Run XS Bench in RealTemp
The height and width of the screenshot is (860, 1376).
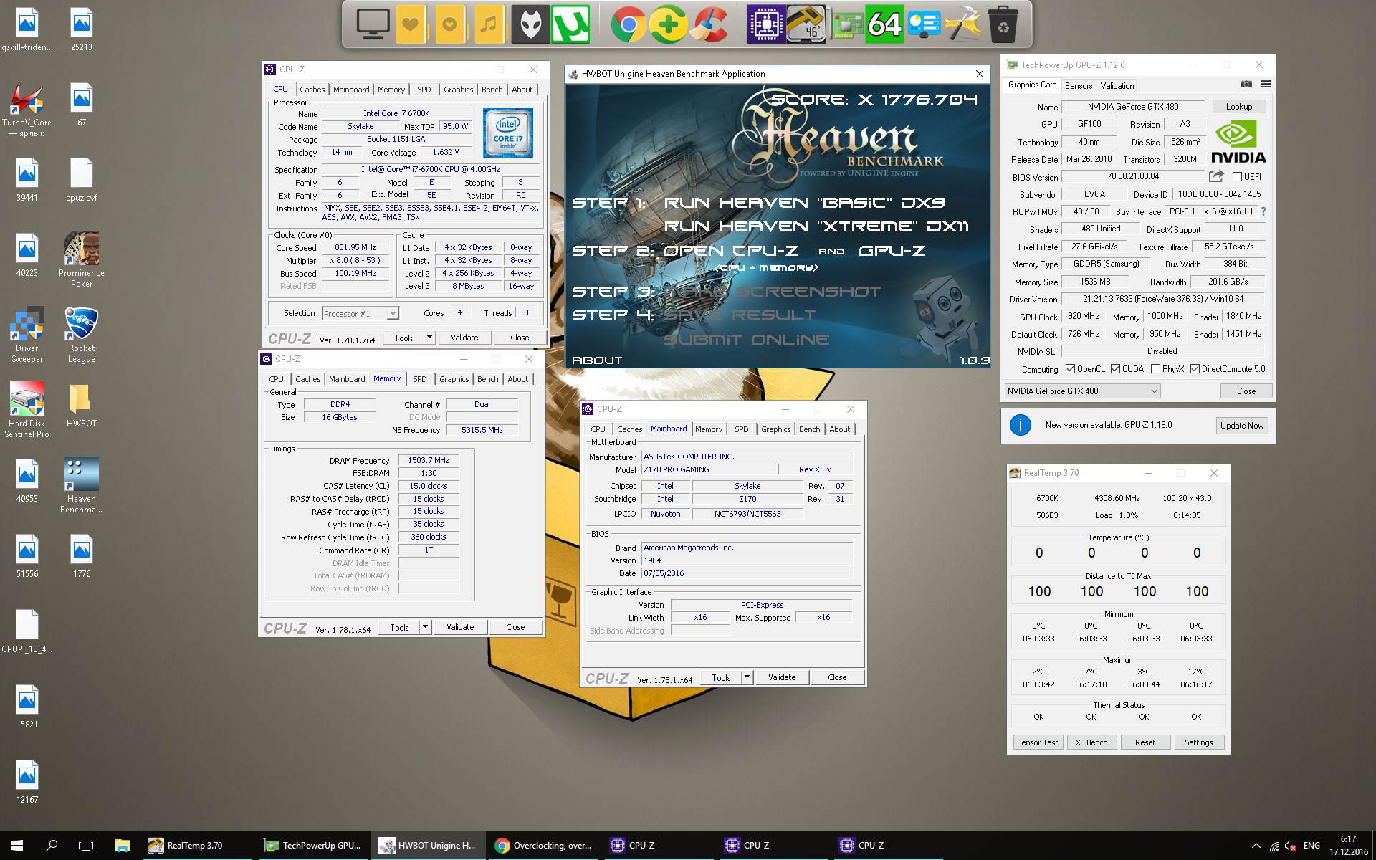click(1091, 742)
